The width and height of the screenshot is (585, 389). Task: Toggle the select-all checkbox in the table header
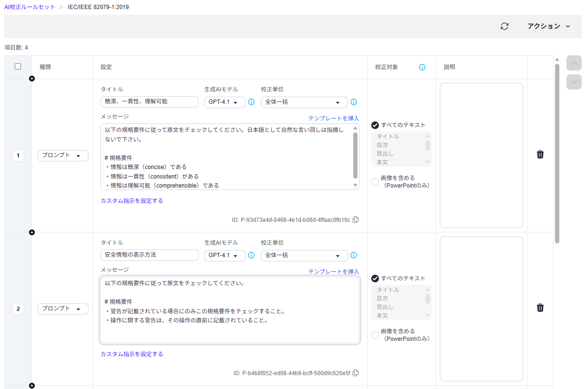coord(18,67)
